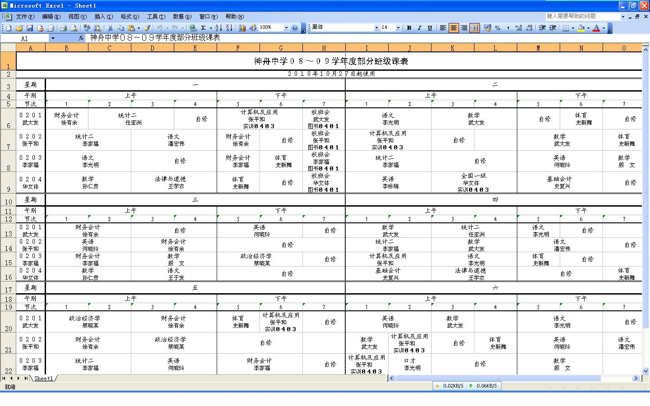Insert a hyperlink

[193, 28]
